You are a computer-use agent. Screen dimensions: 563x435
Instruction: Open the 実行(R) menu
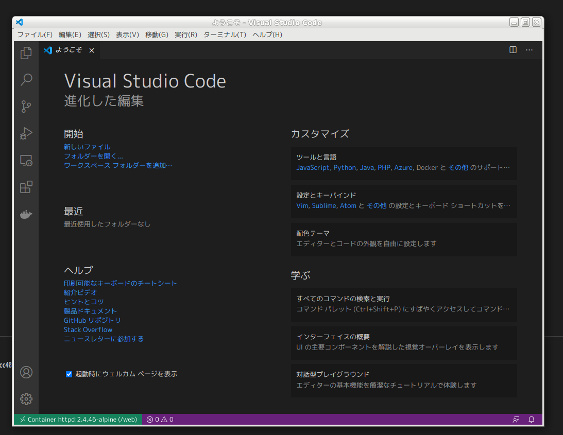(186, 34)
